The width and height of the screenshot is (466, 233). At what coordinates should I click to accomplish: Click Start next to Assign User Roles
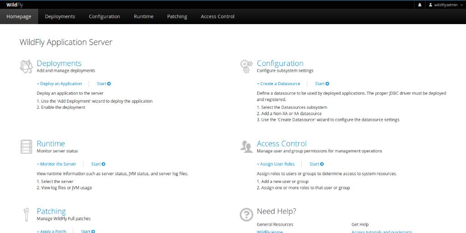tap(317, 164)
